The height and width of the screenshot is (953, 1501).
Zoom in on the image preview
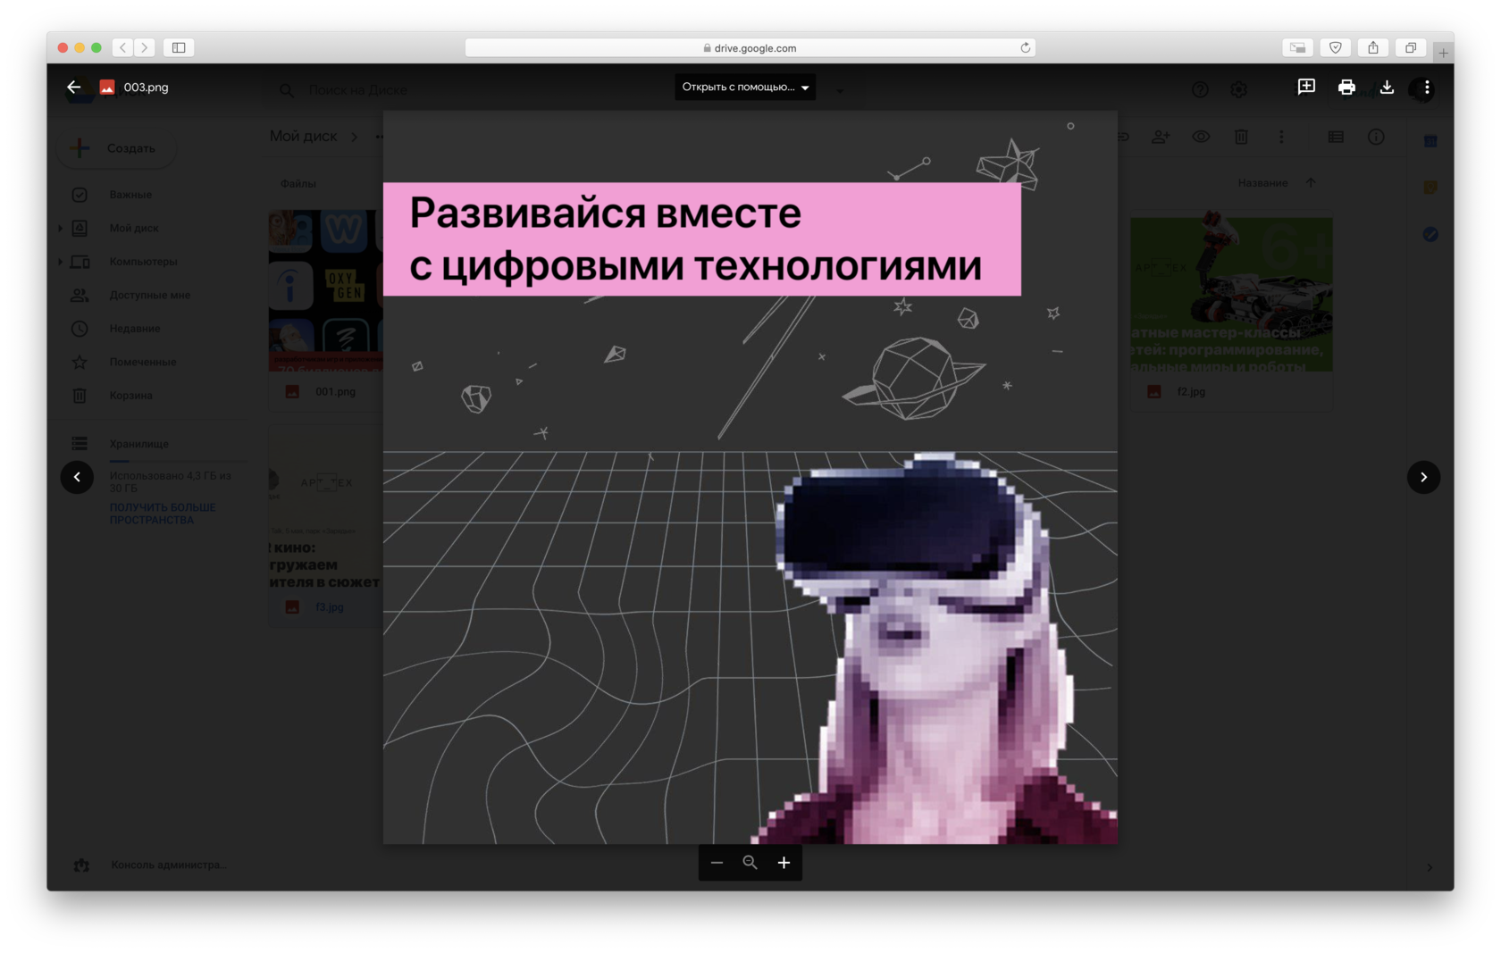(x=784, y=863)
